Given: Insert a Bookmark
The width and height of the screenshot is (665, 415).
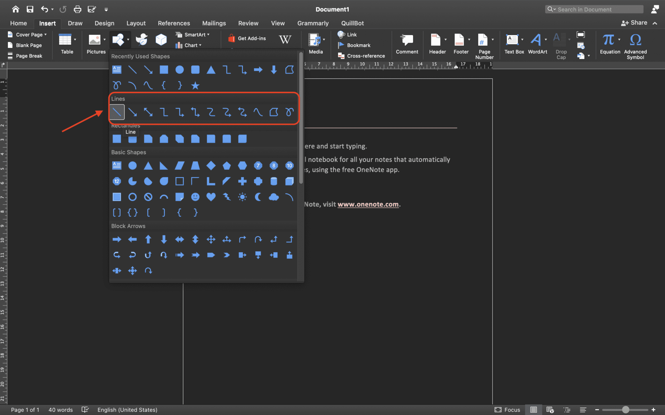Looking at the screenshot, I should click(x=354, y=45).
